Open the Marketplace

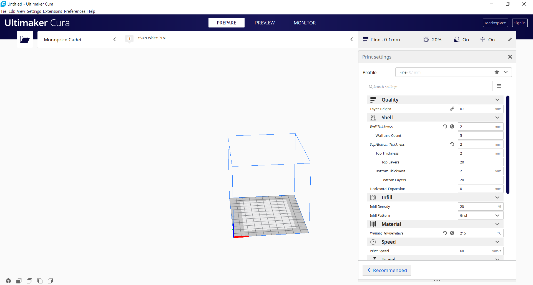496,23
